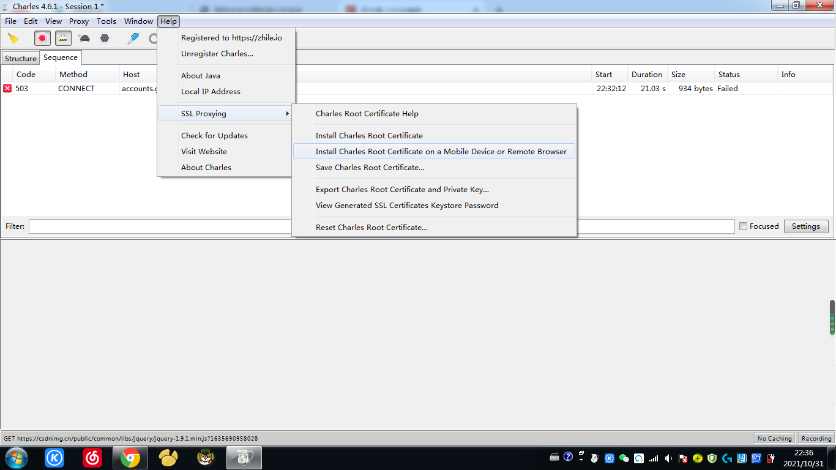Open the Help menu
Image resolution: width=836 pixels, height=470 pixels.
168,21
